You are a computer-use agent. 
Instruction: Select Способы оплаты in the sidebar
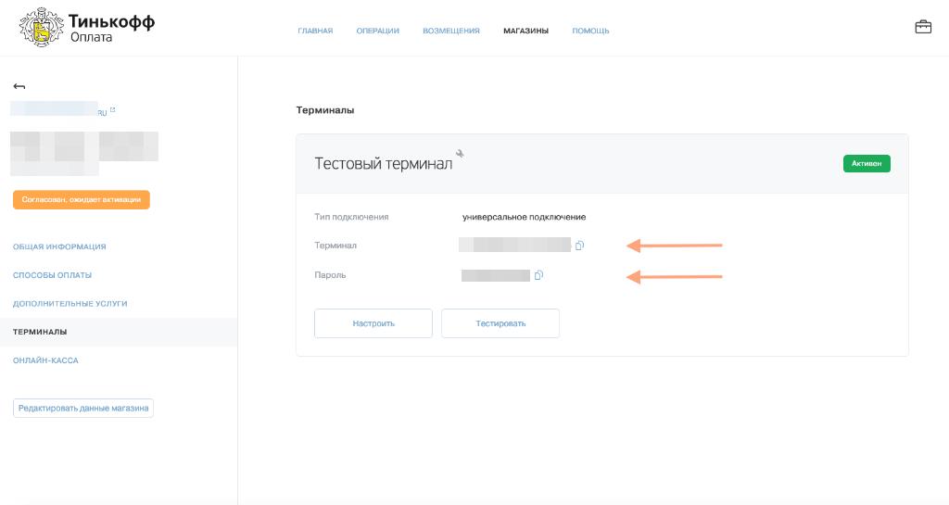tap(52, 275)
